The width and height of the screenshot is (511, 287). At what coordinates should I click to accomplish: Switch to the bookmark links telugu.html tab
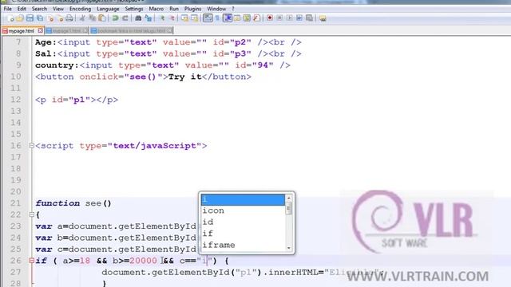131,31
